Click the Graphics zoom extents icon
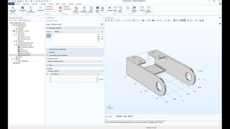Viewport: 230px width, 129px height. coord(116,20)
